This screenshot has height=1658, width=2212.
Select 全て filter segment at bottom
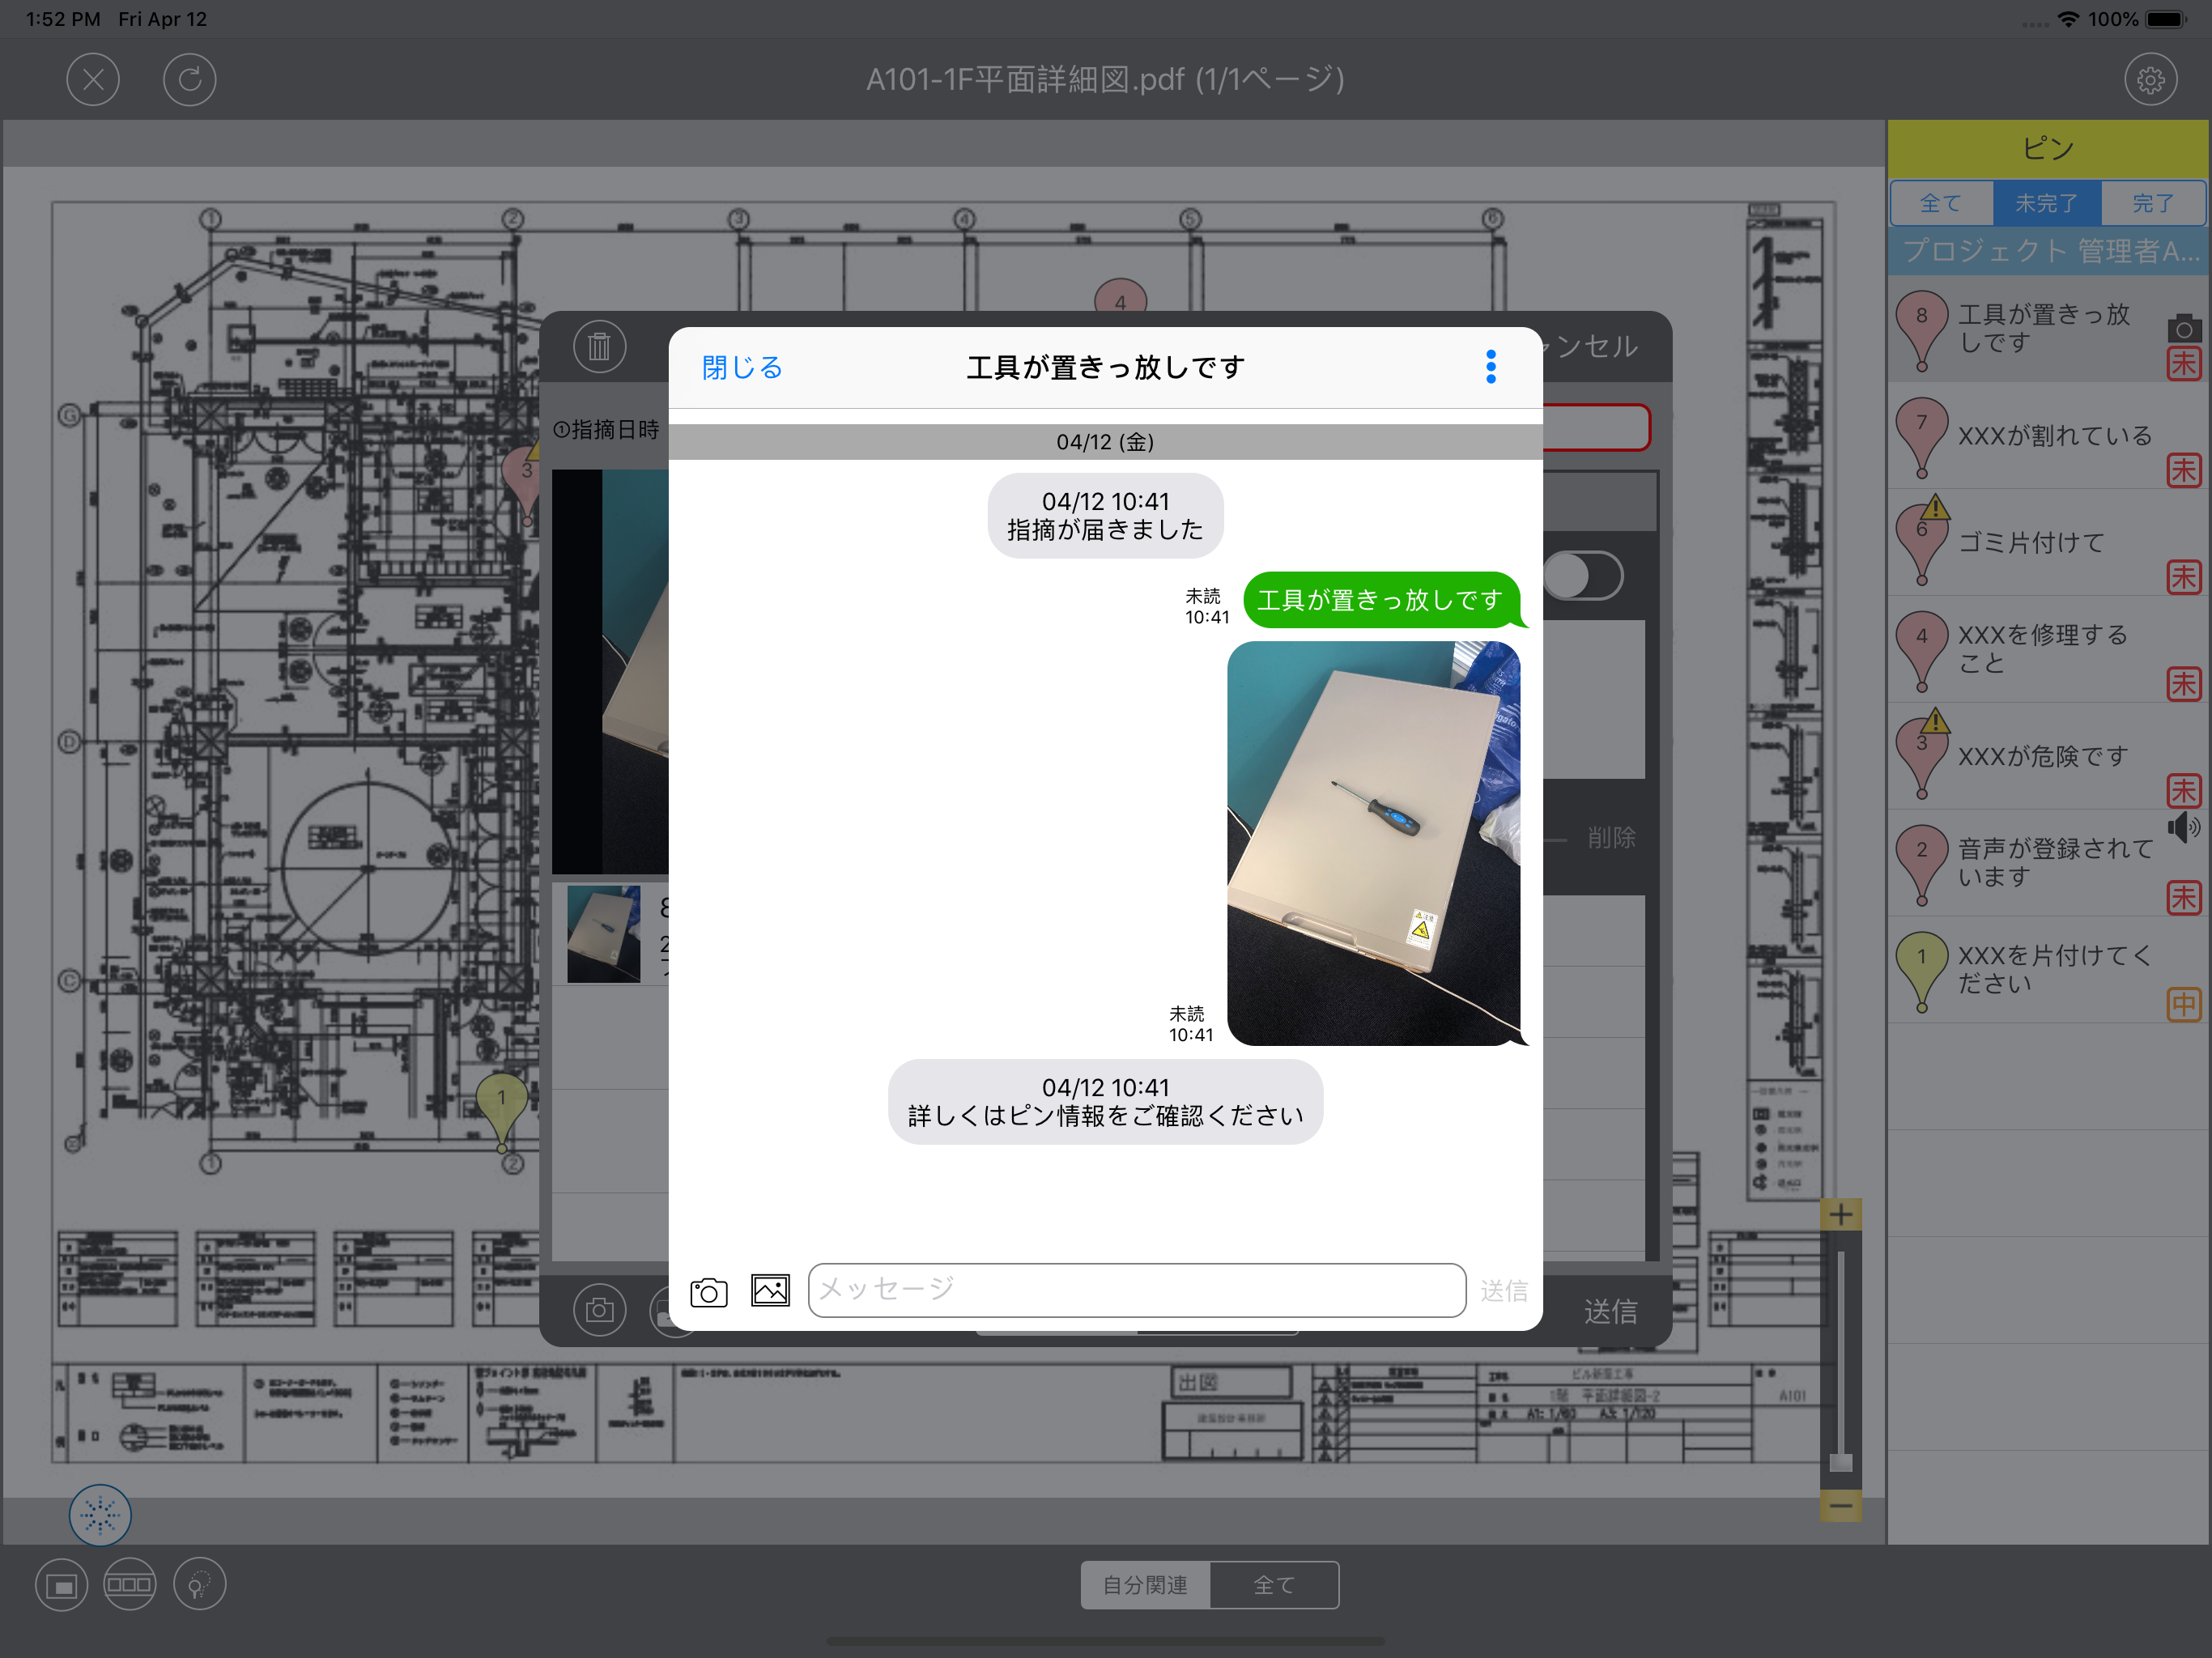point(1274,1585)
